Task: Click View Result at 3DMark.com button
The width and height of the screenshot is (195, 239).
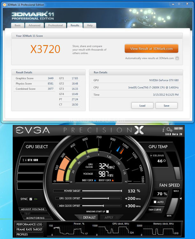Action: 151,49
